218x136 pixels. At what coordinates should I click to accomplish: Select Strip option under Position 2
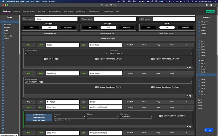90,27
